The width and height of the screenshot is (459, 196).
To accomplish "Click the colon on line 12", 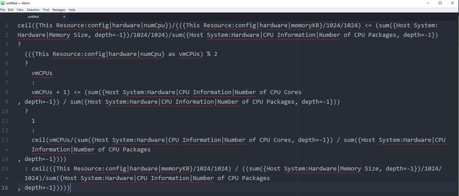I will tap(33, 130).
